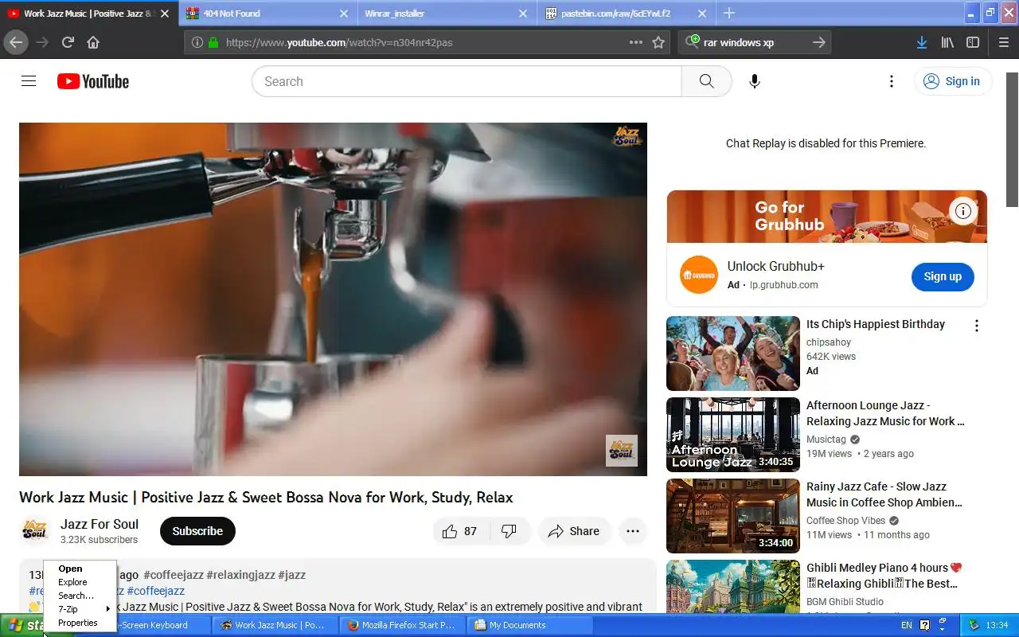Click the page vertical scrollbar thumb
This screenshot has width=1019, height=637.
(1012, 140)
